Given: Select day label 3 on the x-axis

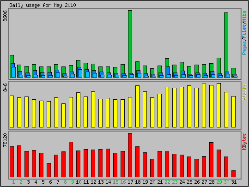Looking at the screenshot, I should click(x=28, y=182).
